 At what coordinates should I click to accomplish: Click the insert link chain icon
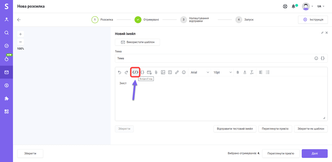pyautogui.click(x=177, y=72)
